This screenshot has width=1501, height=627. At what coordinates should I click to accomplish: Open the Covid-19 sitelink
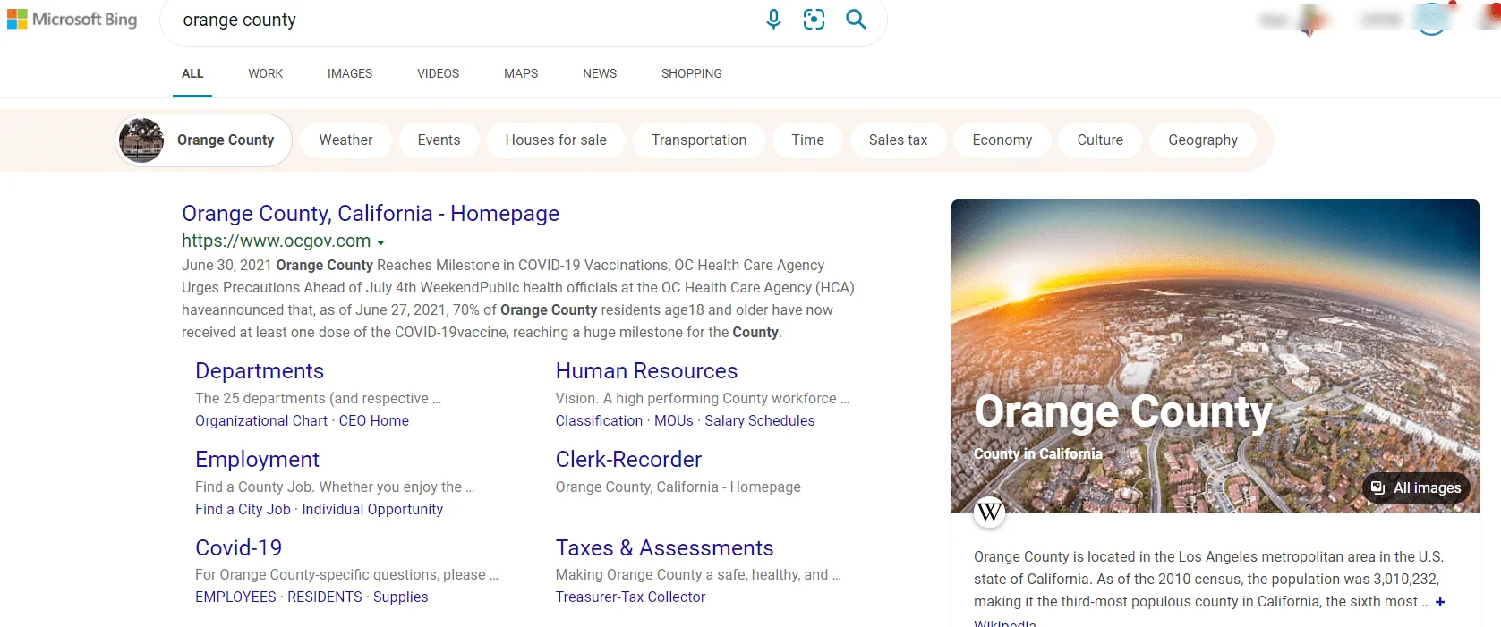pos(238,548)
